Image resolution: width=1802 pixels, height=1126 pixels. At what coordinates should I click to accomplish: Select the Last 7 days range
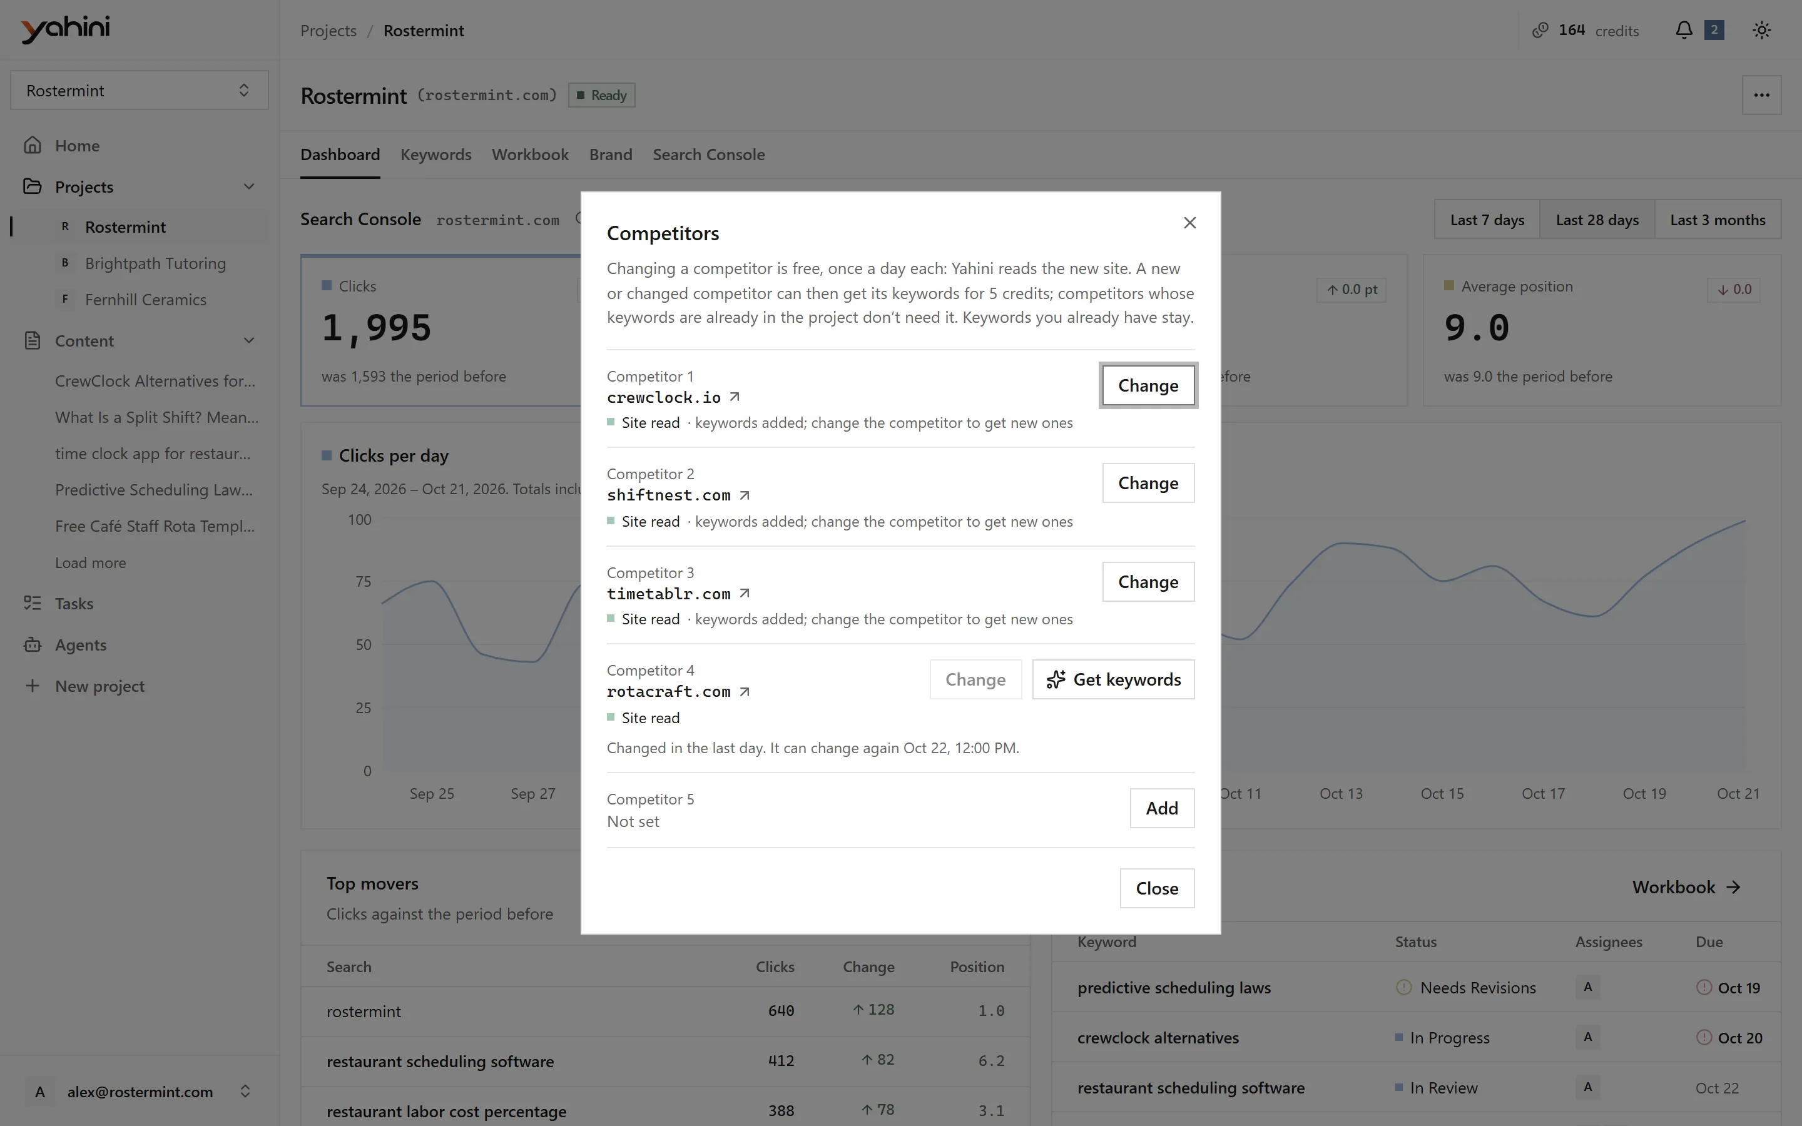coord(1487,220)
